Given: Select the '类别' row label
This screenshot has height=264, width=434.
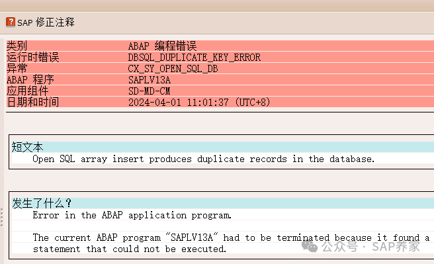Looking at the screenshot, I should pos(17,46).
